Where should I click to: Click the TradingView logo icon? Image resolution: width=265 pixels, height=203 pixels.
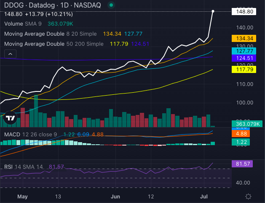(10, 118)
